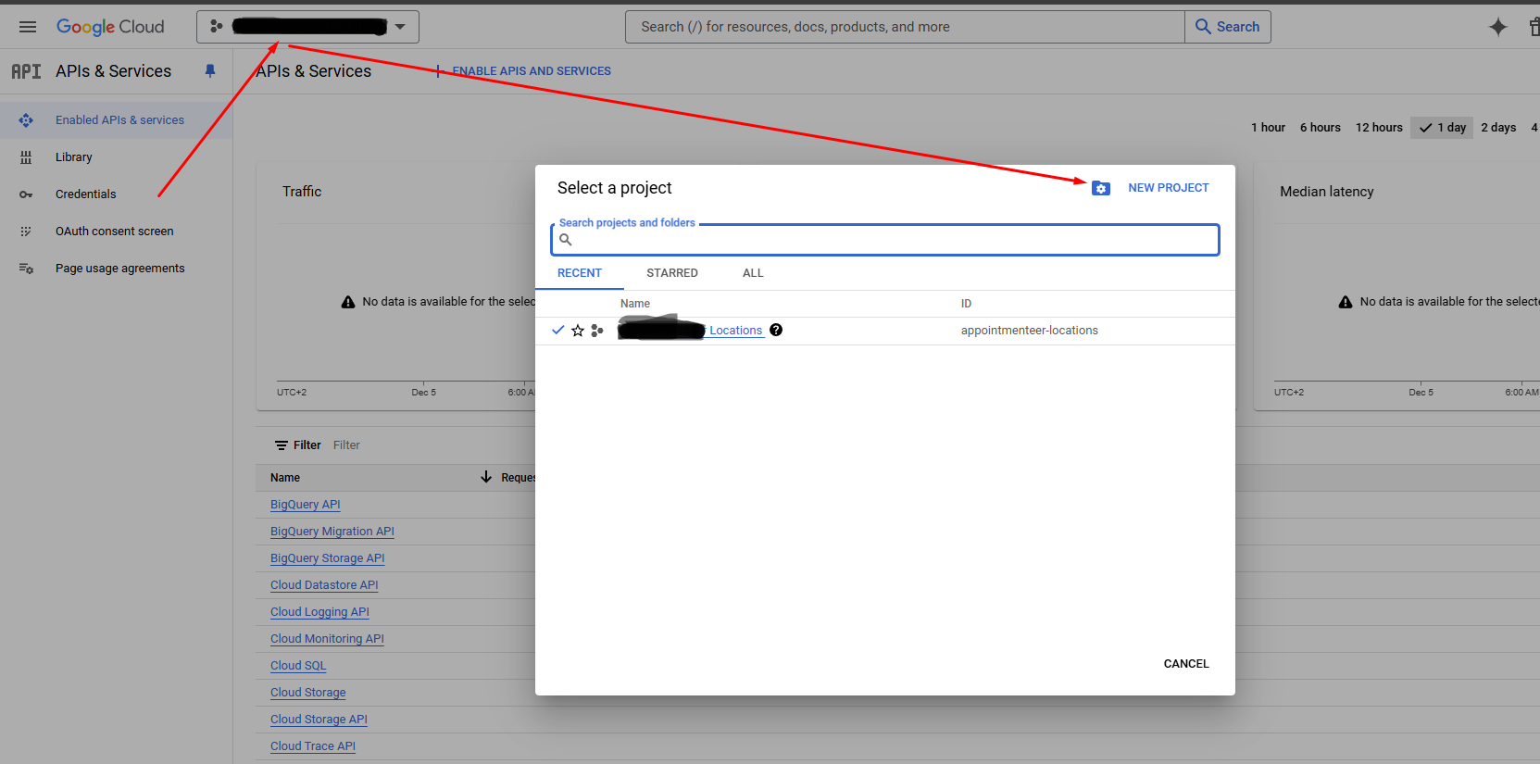
Task: Open the Cloud SQL link
Action: [x=298, y=666]
